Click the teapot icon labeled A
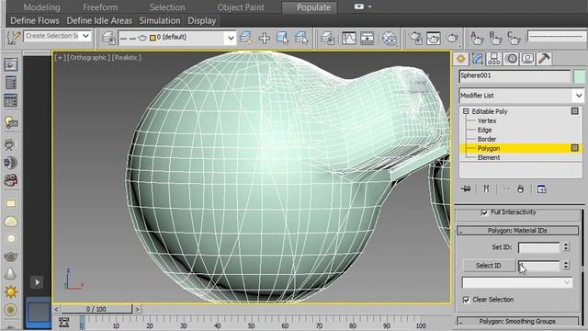Screen dimensions: 588x331 (x=477, y=38)
